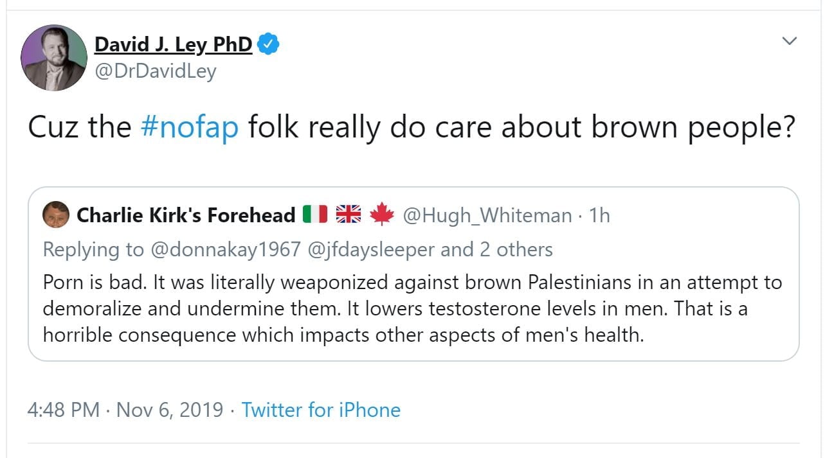Viewport: 834px width, 458px height.
Task: Click the blue verified badge icon
Action: click(268, 45)
